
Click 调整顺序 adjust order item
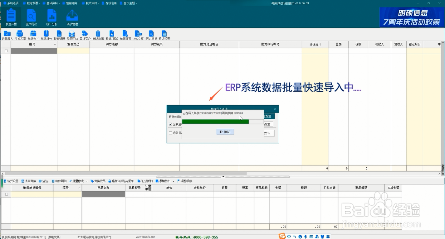pos(184,181)
